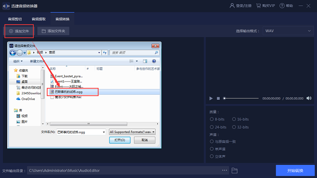Open the WAV output format dropdown
The width and height of the screenshot is (317, 178).
coord(288,31)
